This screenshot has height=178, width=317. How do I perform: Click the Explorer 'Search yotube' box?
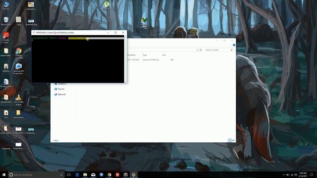219,50
